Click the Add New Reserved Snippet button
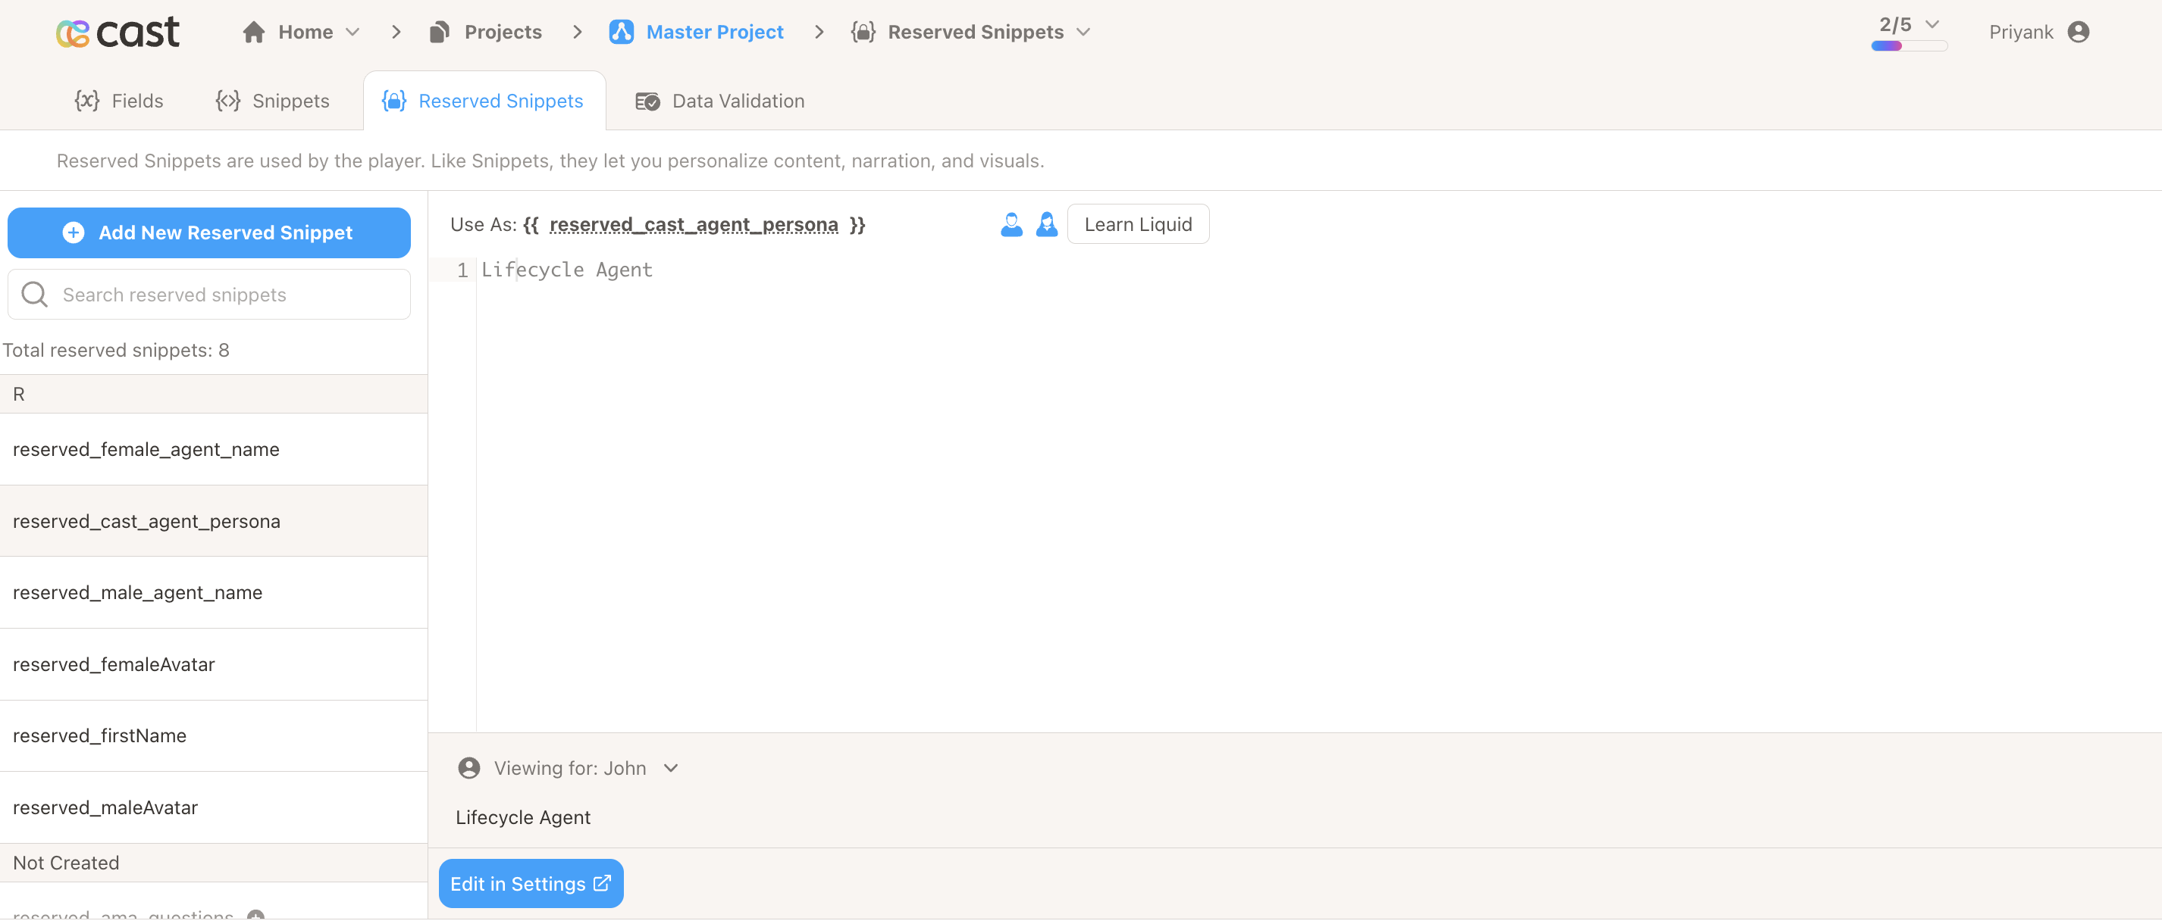This screenshot has width=2162, height=924. tap(208, 233)
